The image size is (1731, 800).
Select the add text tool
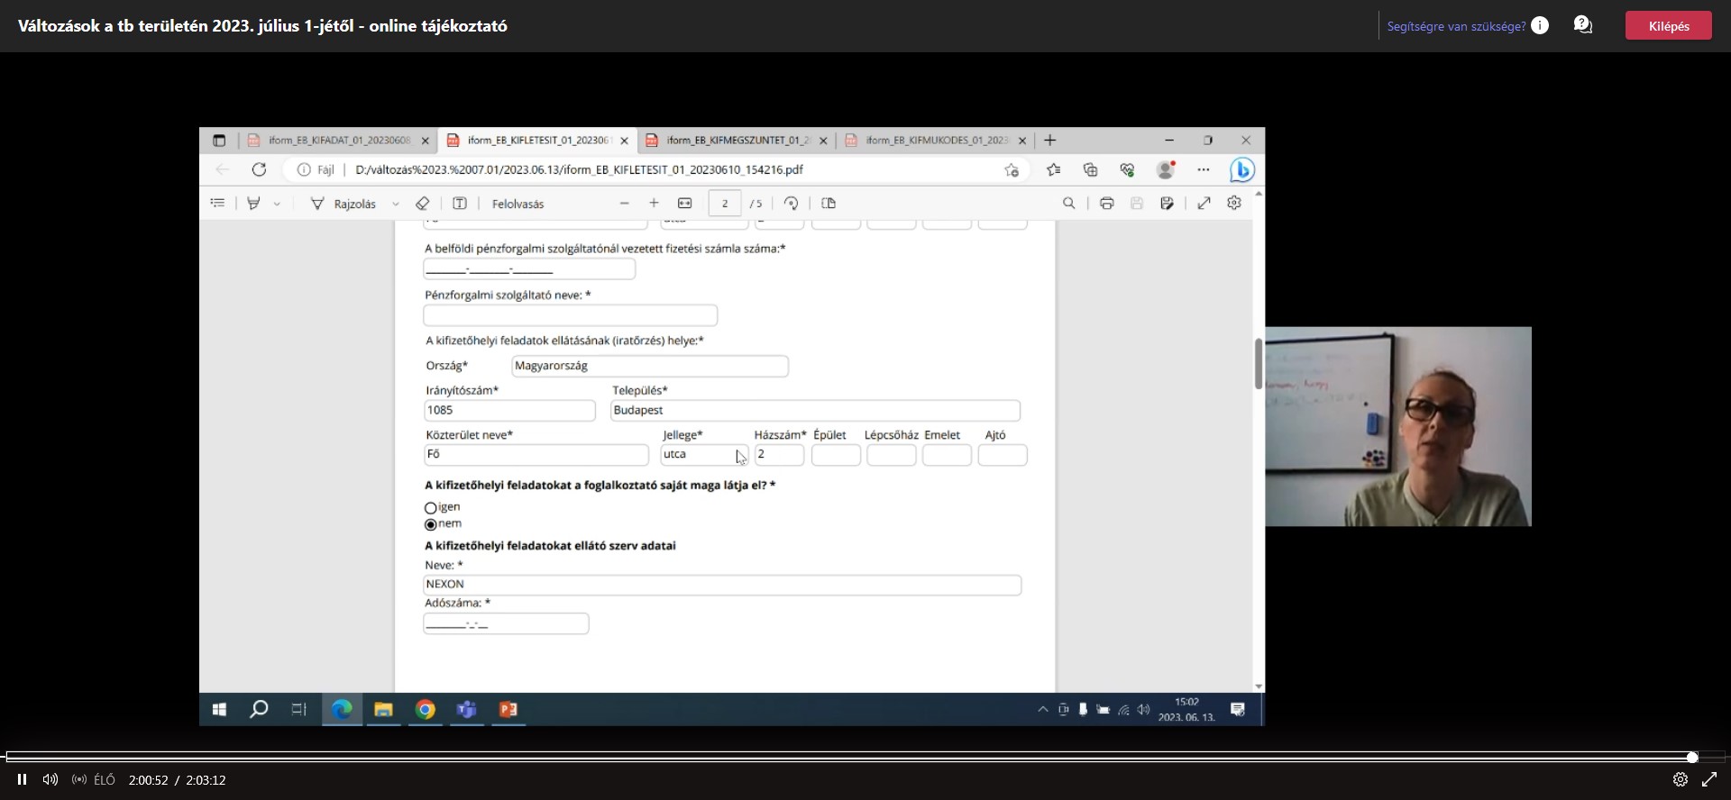pyautogui.click(x=460, y=204)
